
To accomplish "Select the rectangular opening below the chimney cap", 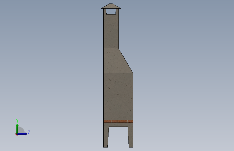I will [x=111, y=12].
